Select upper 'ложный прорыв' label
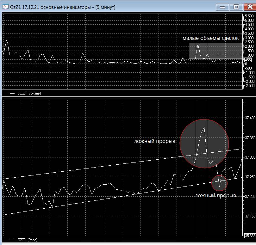This screenshot has width=256, height=245. coord(155,141)
